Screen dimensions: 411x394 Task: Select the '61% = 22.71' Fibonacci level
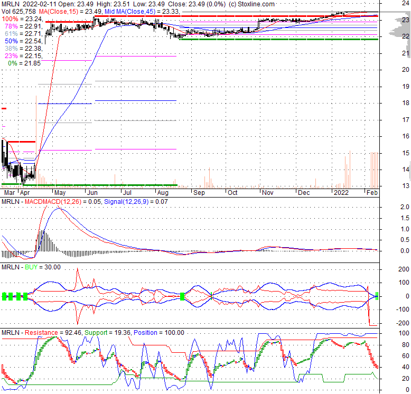click(23, 33)
